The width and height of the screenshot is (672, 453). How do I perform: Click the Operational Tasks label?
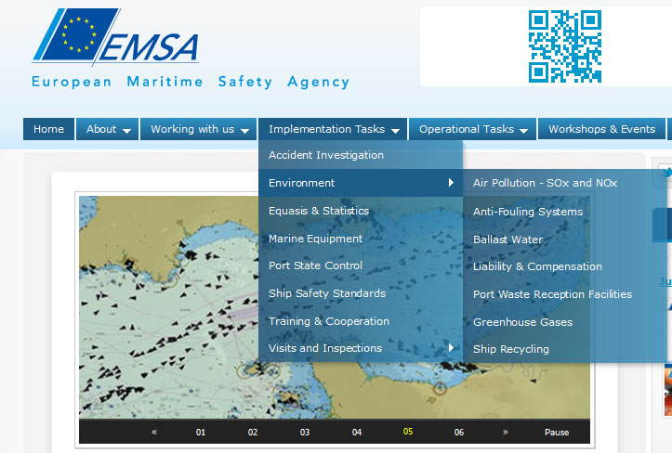point(467,129)
